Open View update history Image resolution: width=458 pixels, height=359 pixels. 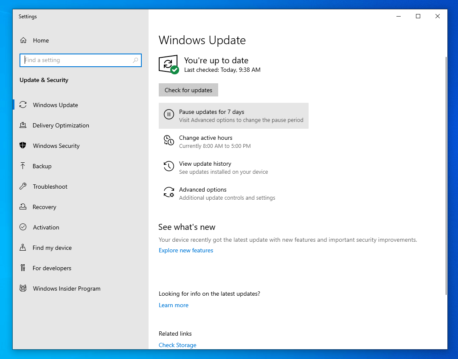[x=234, y=167]
